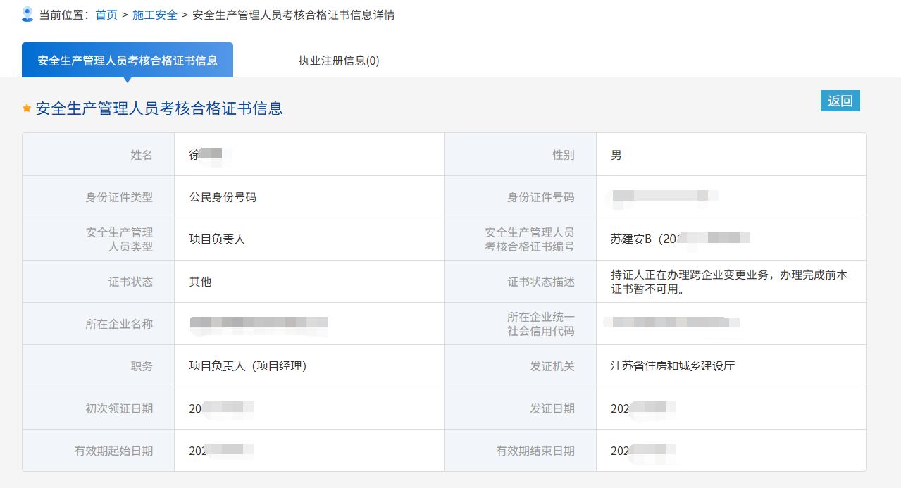This screenshot has width=901, height=488.
Task: Click the 所在企业名称 label
Action: click(x=119, y=324)
